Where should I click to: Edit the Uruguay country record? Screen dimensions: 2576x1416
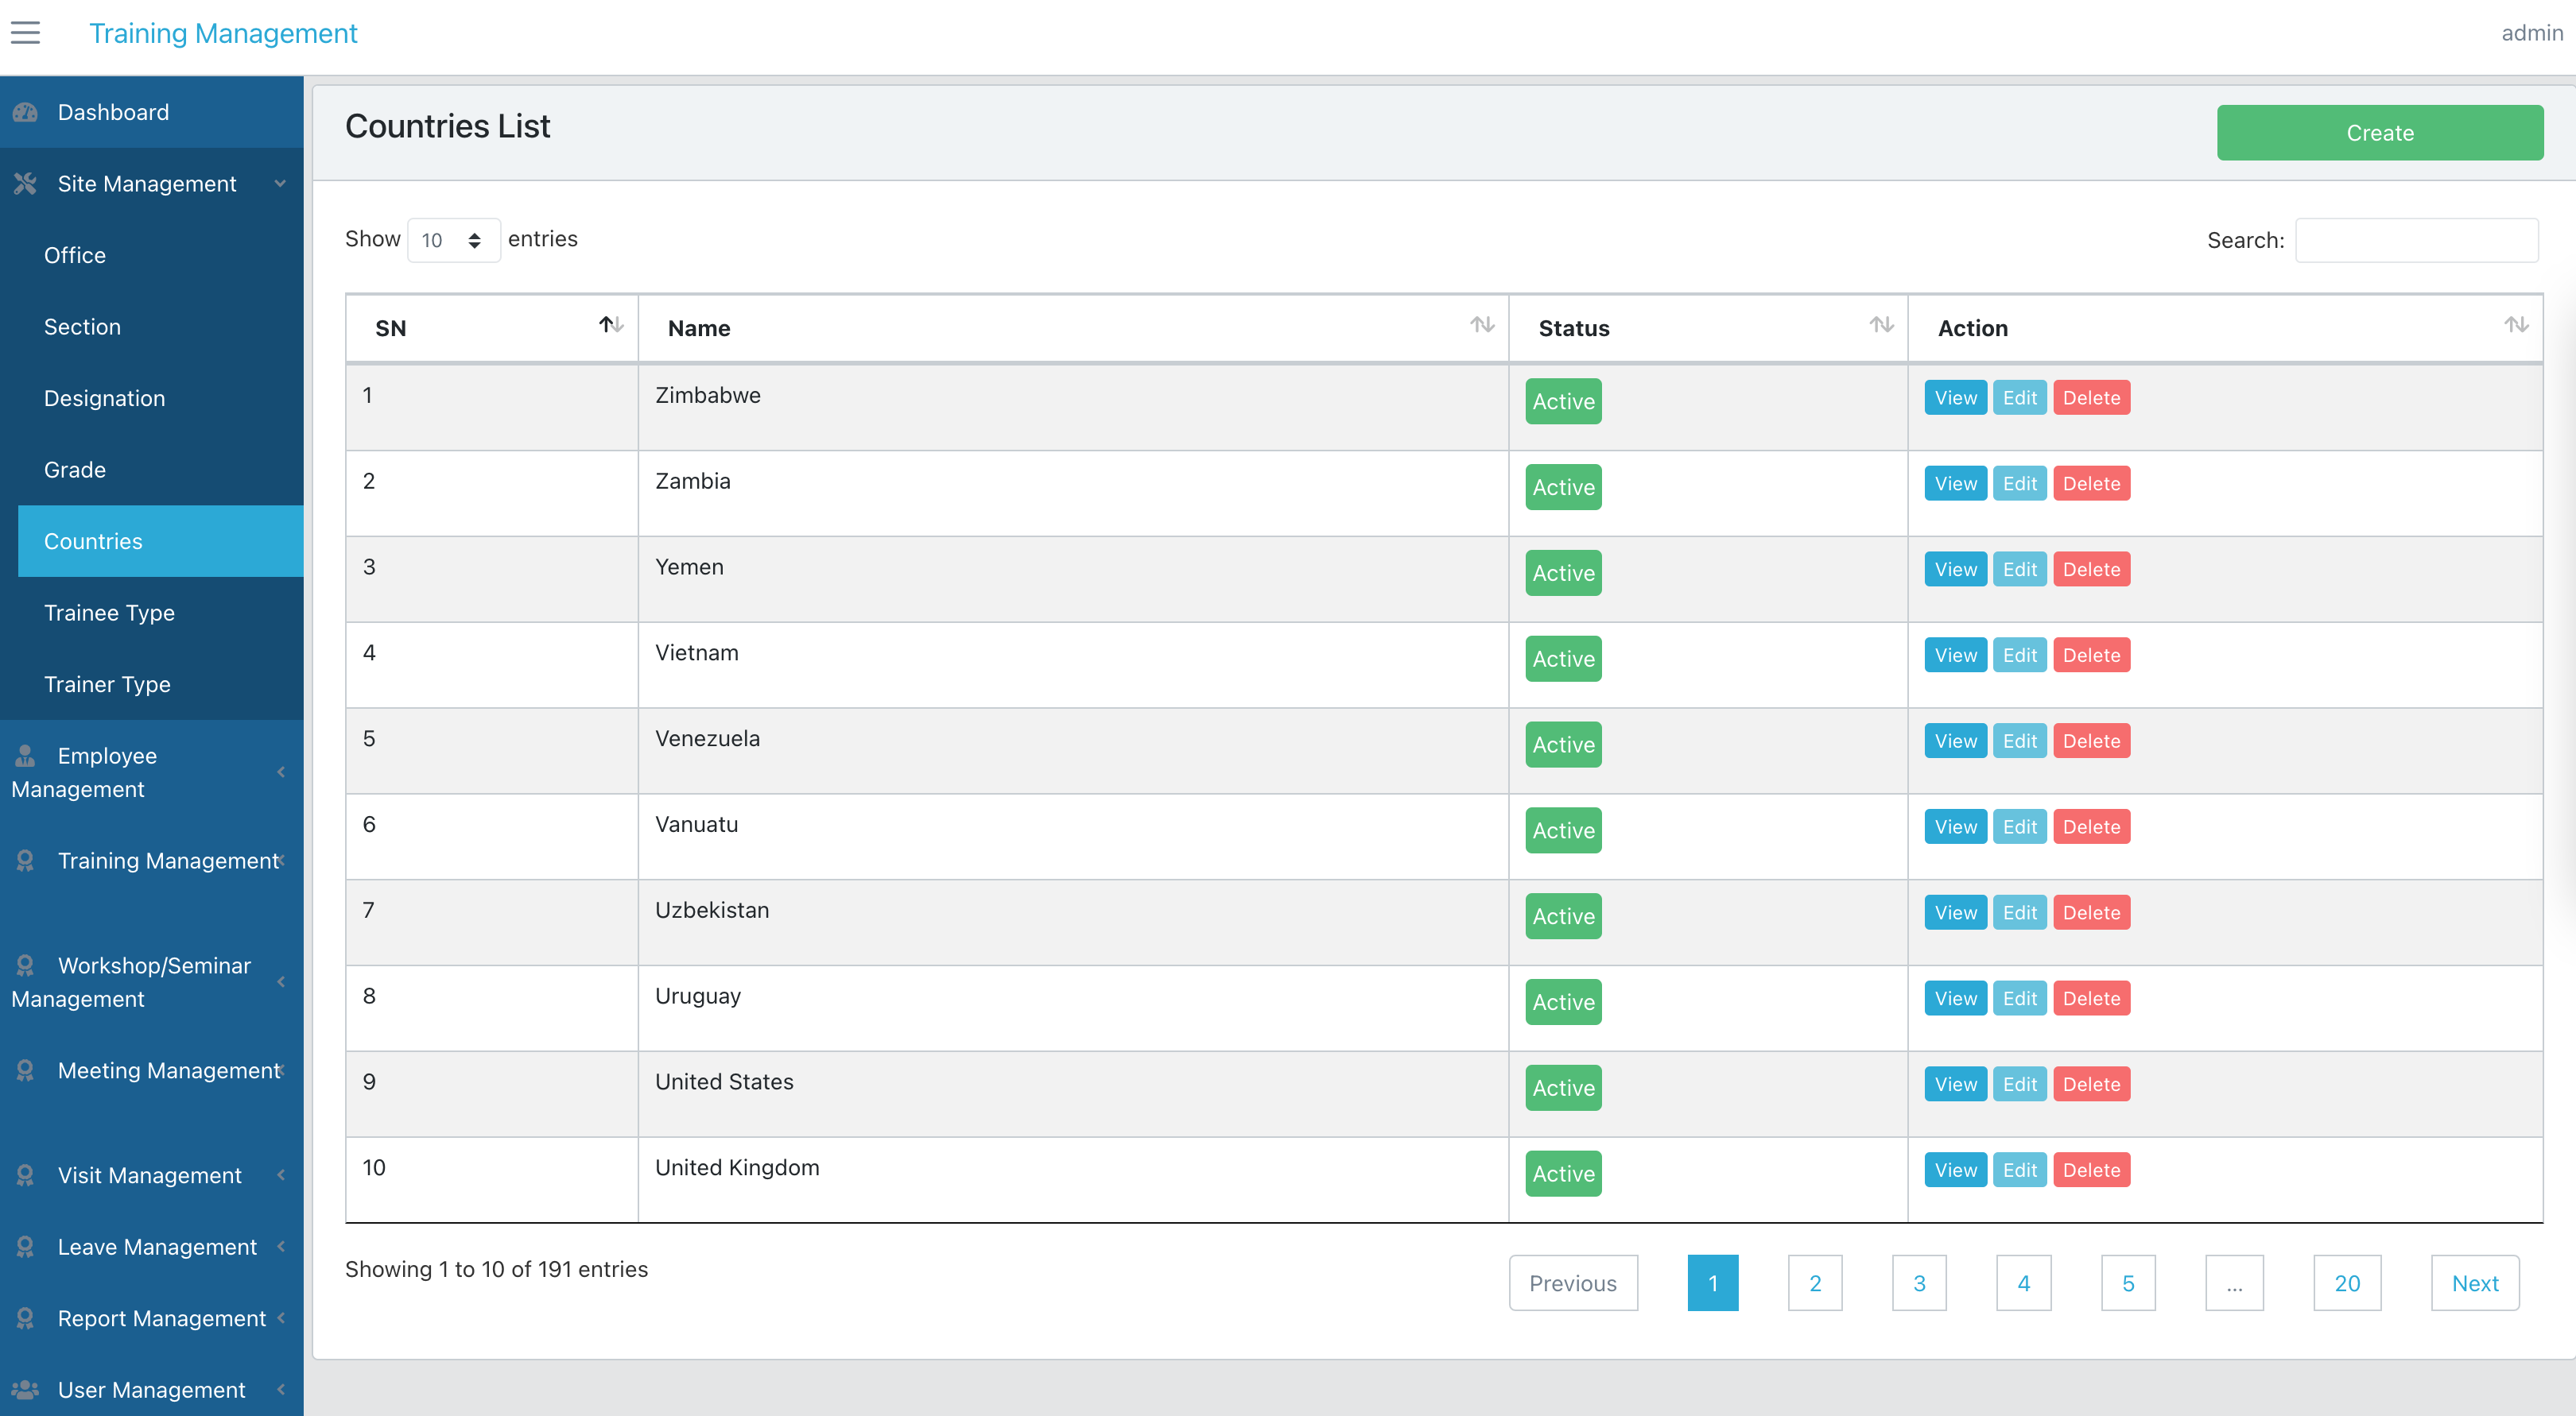2019,1000
